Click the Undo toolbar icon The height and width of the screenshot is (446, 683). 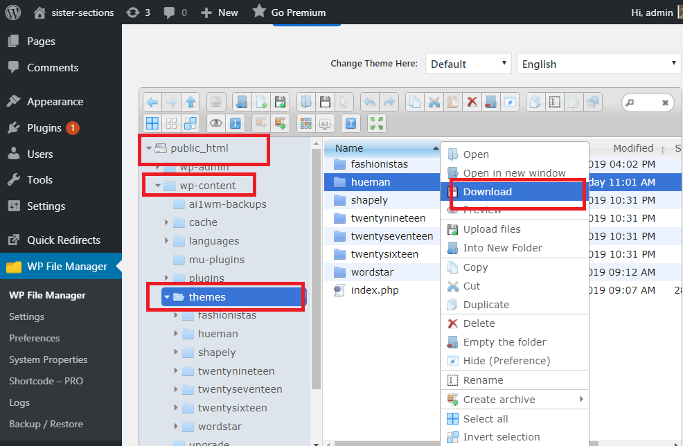tap(369, 102)
